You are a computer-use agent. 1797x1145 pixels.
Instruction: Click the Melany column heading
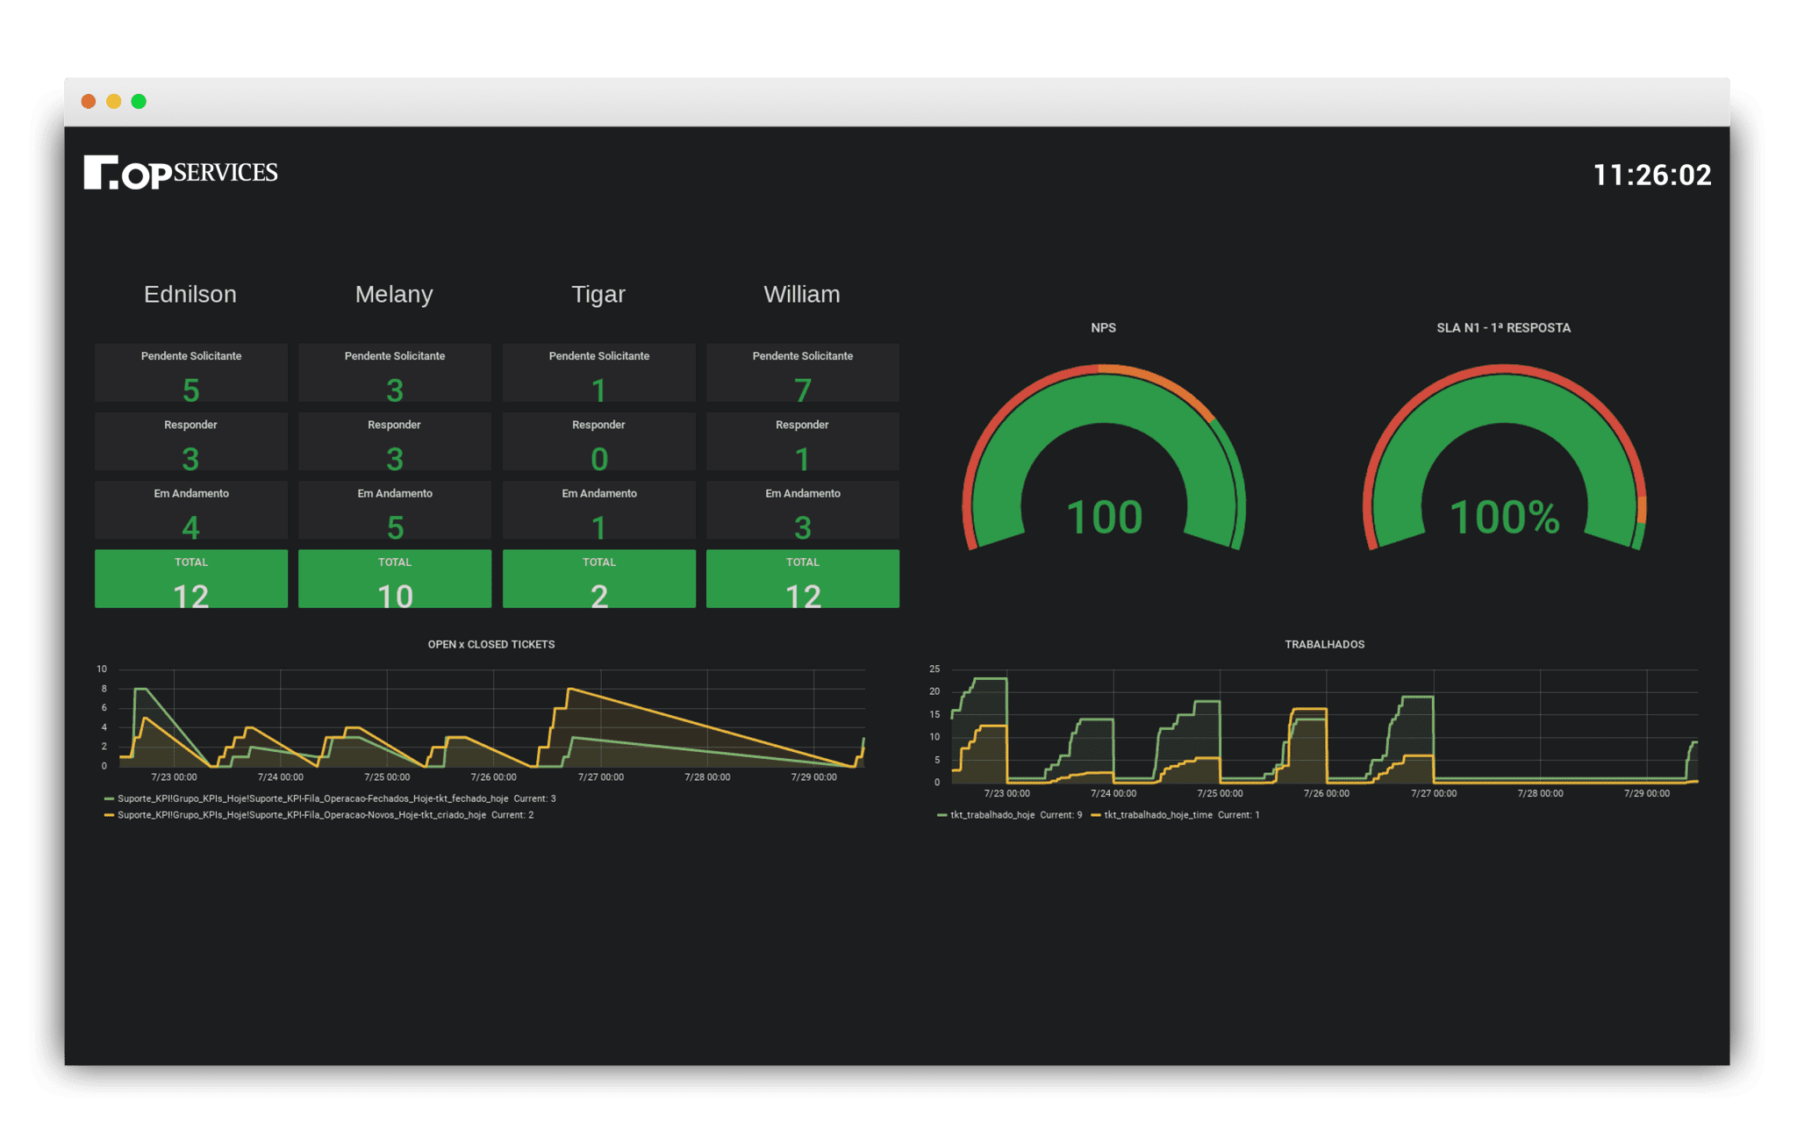[x=394, y=294]
